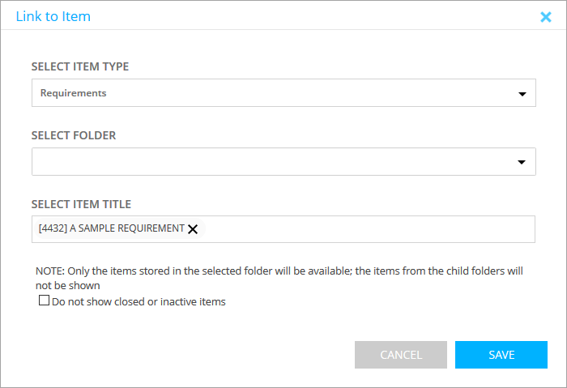Click the Select Item Type dropdown arrow

pyautogui.click(x=522, y=94)
